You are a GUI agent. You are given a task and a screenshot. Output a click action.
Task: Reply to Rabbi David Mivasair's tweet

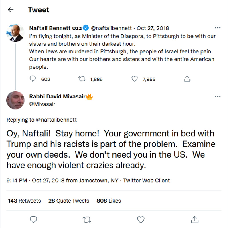pos(33,219)
